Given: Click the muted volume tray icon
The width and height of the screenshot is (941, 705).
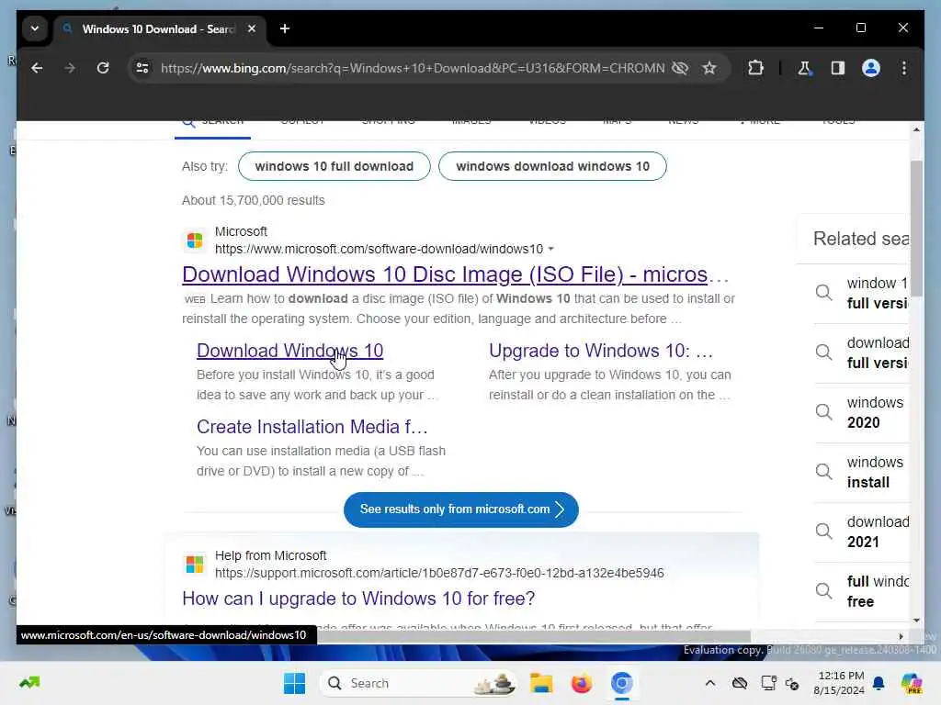Looking at the screenshot, I should 792,683.
